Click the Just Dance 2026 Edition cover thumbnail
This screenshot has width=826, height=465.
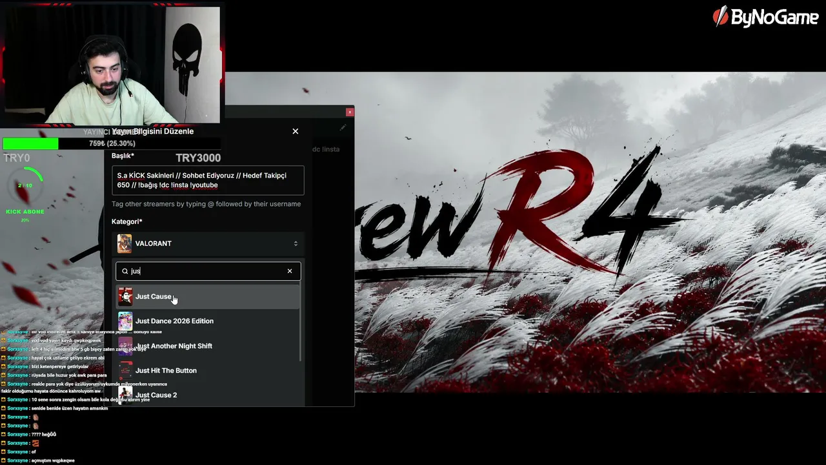tap(125, 321)
